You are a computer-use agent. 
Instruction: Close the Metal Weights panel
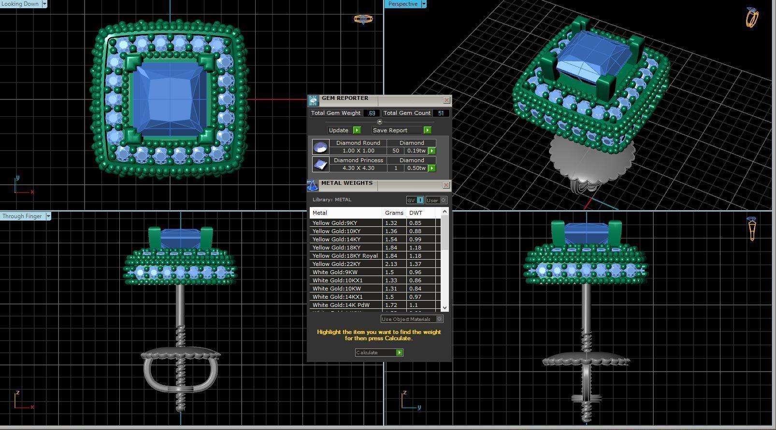pyautogui.click(x=446, y=185)
